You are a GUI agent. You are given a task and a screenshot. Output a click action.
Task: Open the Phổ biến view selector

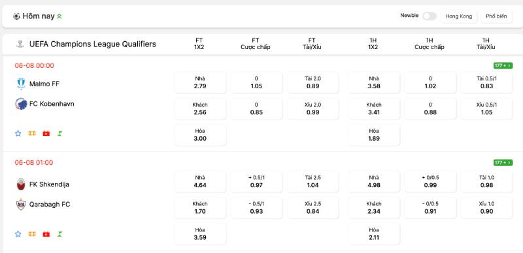(496, 16)
